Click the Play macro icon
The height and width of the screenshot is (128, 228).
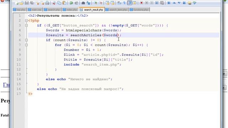152,3
